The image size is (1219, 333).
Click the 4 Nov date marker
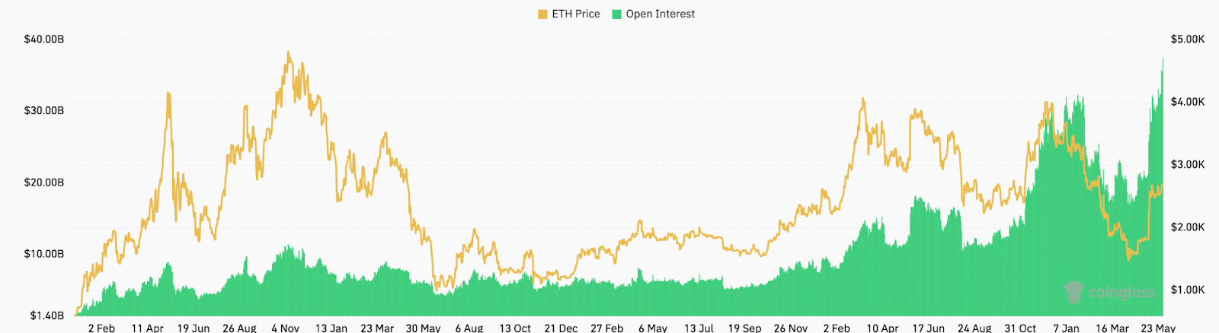click(x=285, y=328)
